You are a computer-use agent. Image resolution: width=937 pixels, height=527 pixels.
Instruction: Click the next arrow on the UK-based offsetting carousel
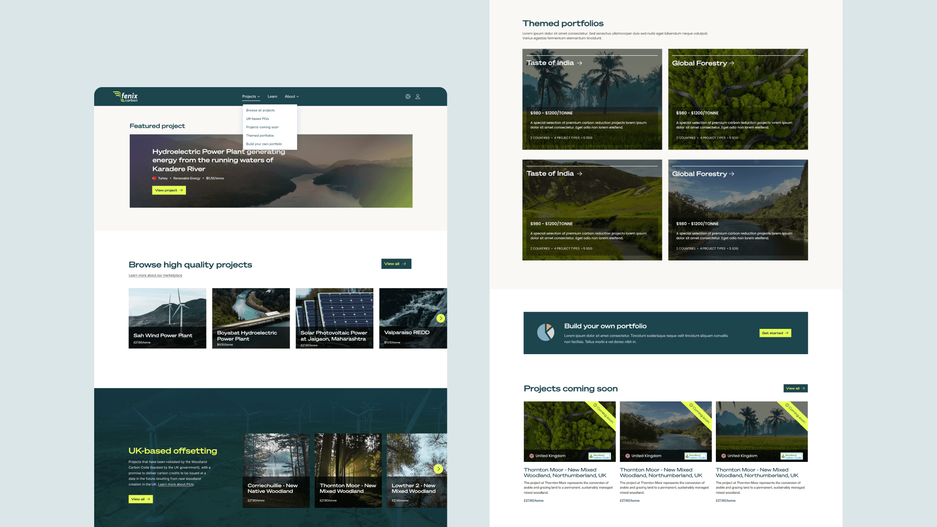439,469
